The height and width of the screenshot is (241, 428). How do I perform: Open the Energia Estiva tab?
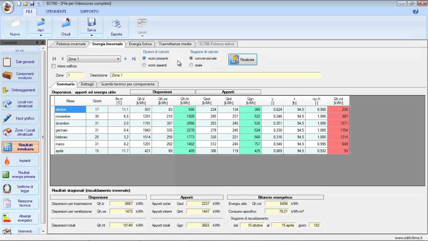tap(140, 44)
